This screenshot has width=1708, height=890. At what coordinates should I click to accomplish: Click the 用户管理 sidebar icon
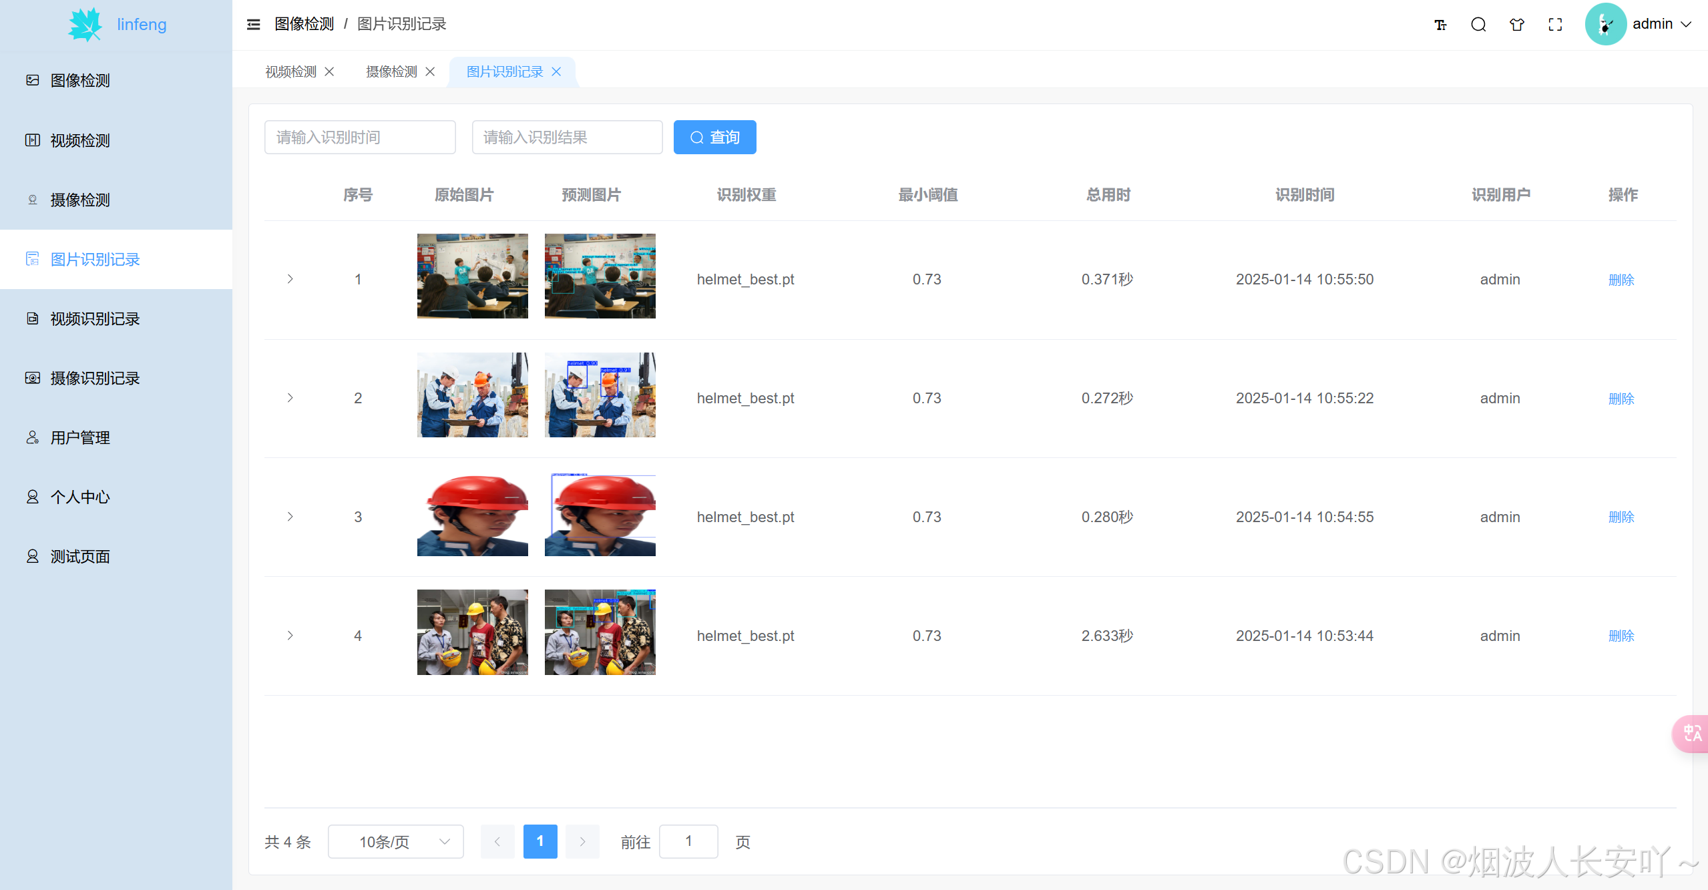tap(32, 437)
